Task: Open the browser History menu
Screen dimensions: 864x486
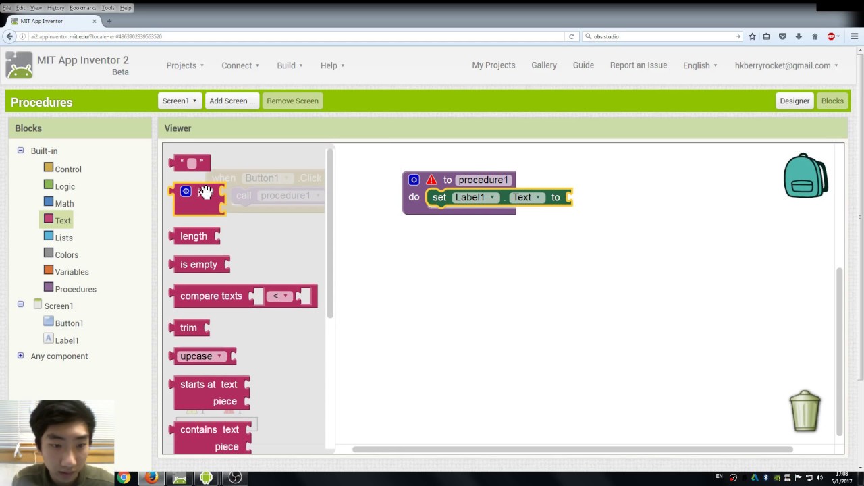Action: 56,8
